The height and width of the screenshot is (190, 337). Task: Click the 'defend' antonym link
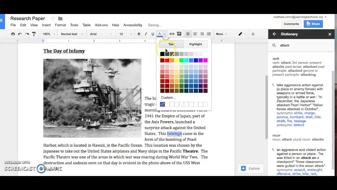click(299, 125)
